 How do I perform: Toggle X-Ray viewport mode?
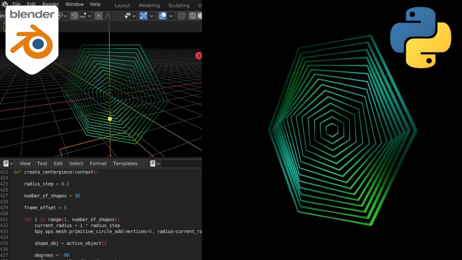click(x=182, y=16)
